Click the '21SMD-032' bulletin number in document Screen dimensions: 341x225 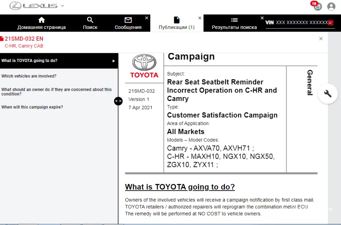[142, 91]
